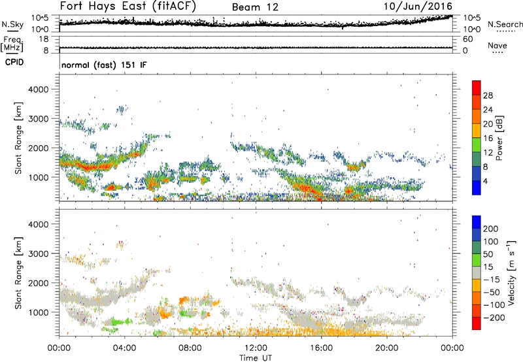The width and height of the screenshot is (523, 362).
Task: Click the yellow 16–20 dB Power colorbar segment
Action: (477, 131)
